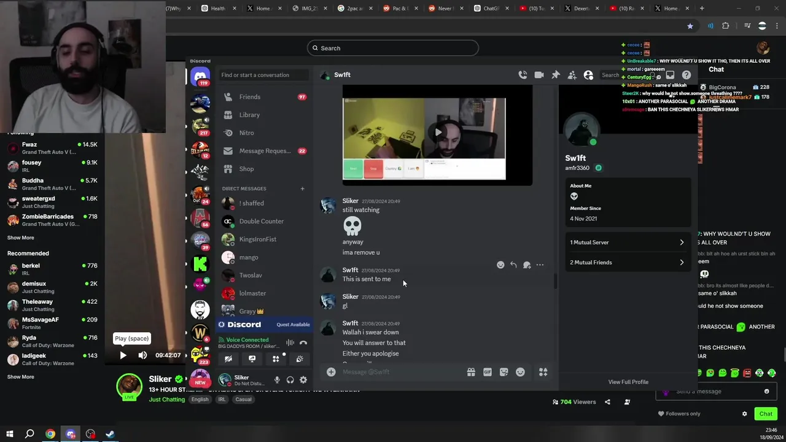The height and width of the screenshot is (442, 786).
Task: Open the soundboard in voice panel
Action: [x=300, y=359]
